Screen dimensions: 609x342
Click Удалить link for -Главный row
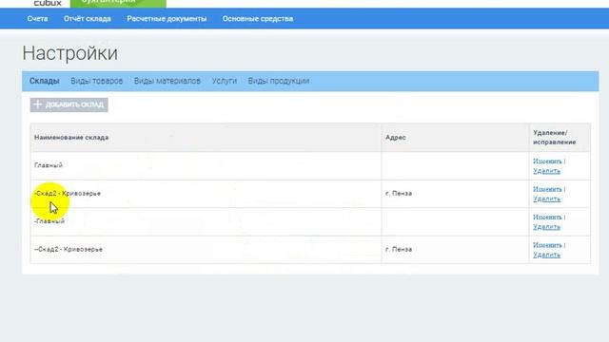coord(546,226)
